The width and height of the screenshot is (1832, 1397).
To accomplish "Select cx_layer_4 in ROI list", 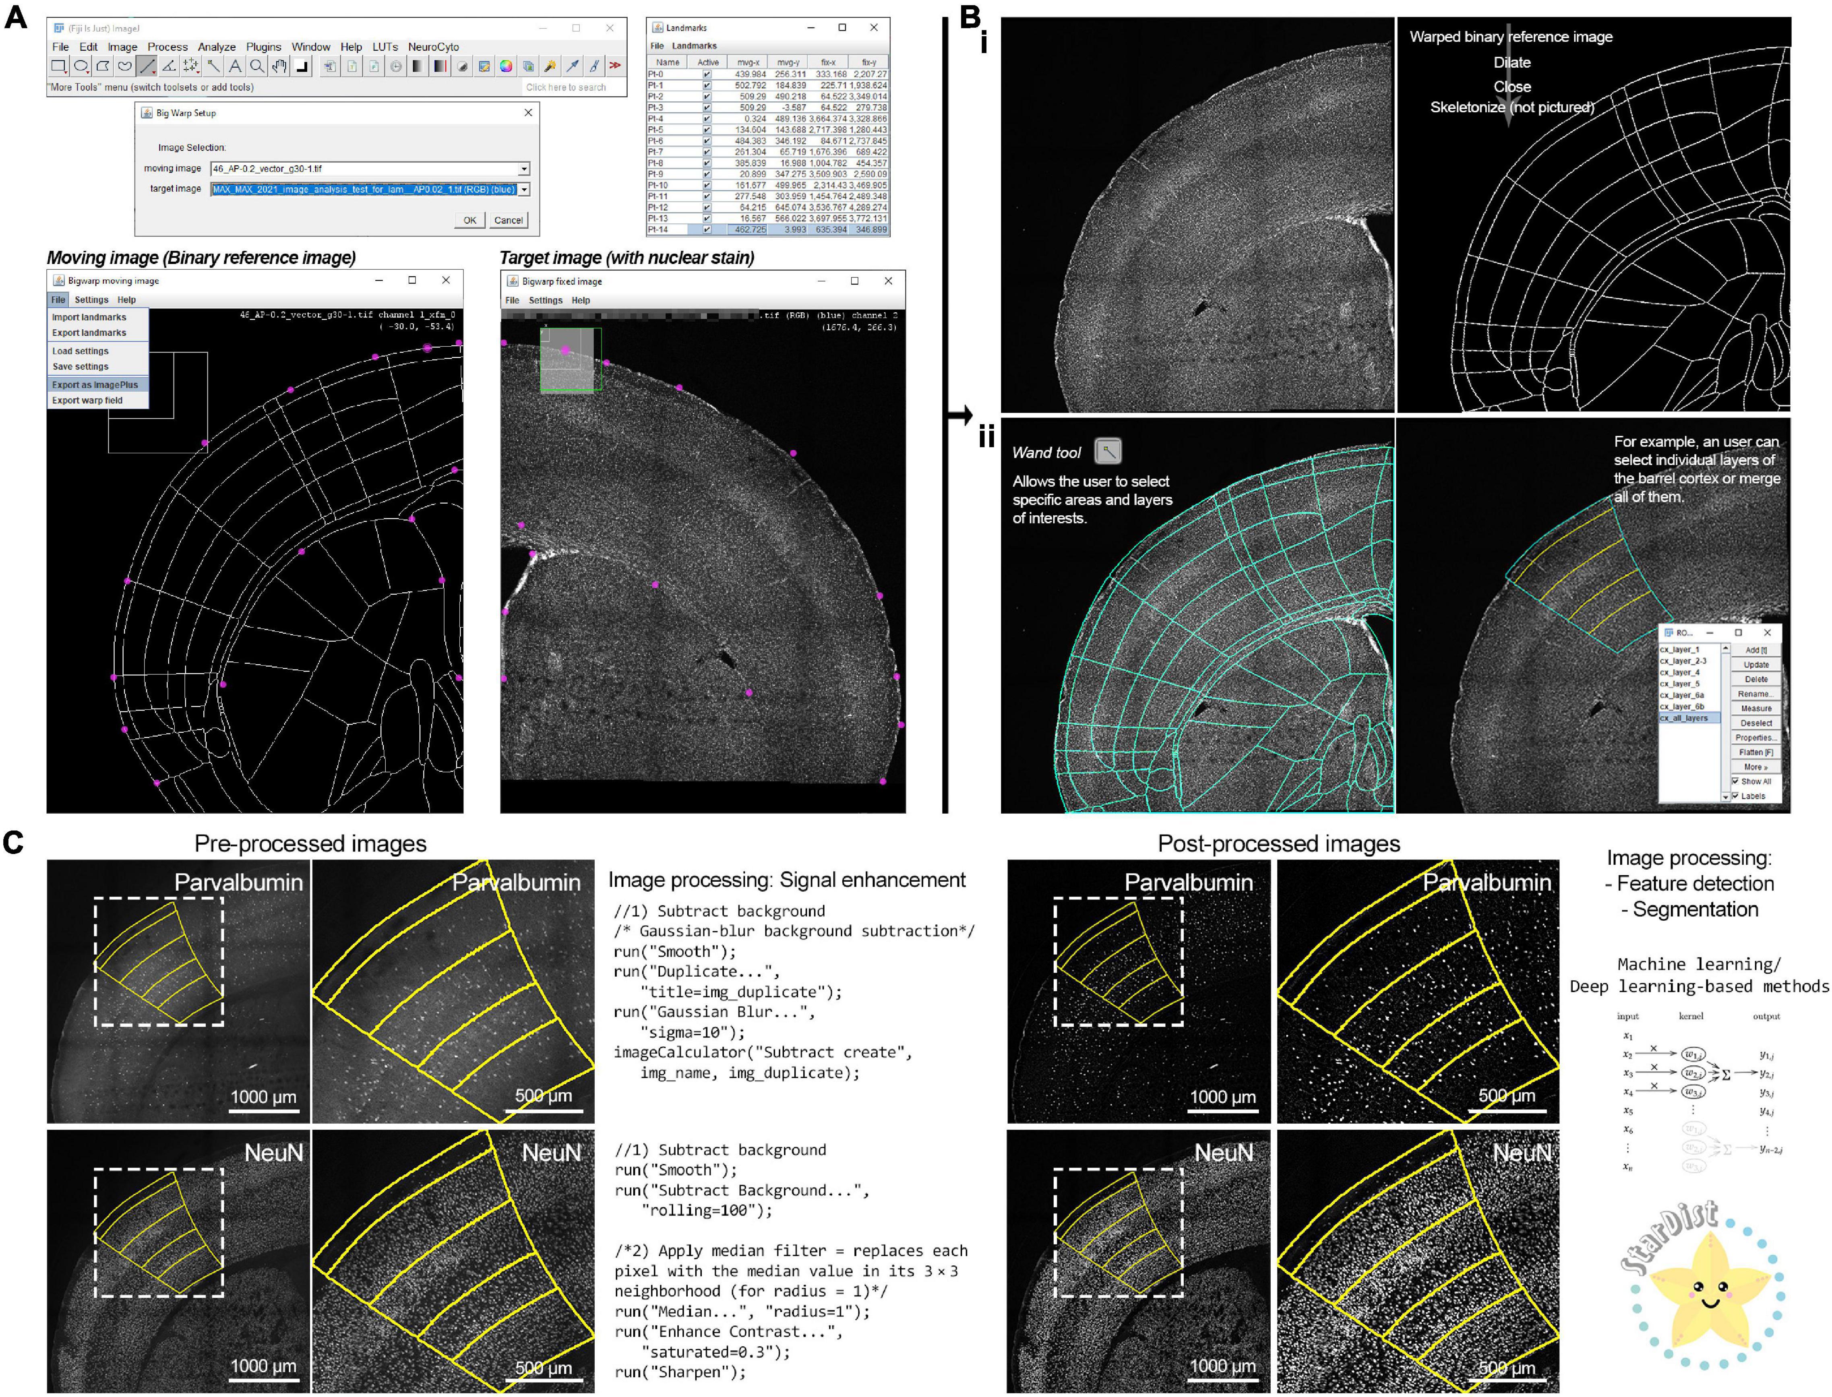I will [x=1689, y=673].
